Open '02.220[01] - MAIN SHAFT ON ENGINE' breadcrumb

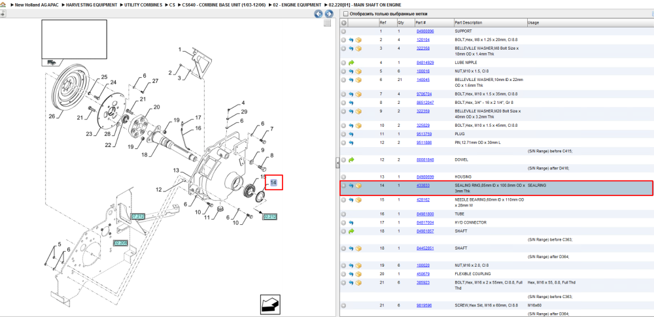click(x=365, y=5)
